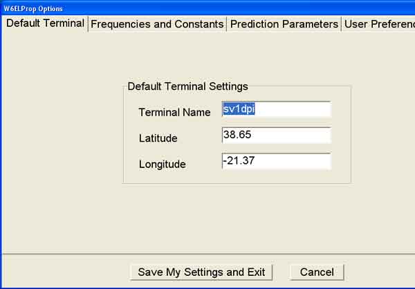
Task: Select the Prediction Parameters tab
Action: pyautogui.click(x=284, y=24)
